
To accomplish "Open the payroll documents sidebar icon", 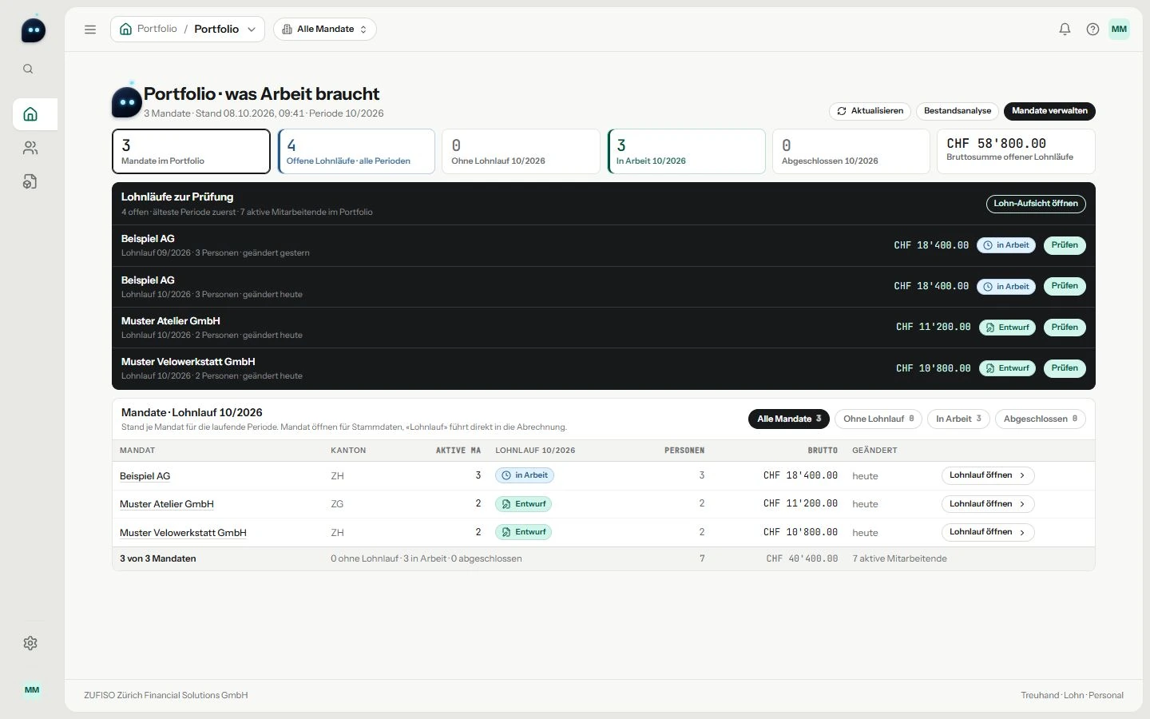I will (x=30, y=182).
